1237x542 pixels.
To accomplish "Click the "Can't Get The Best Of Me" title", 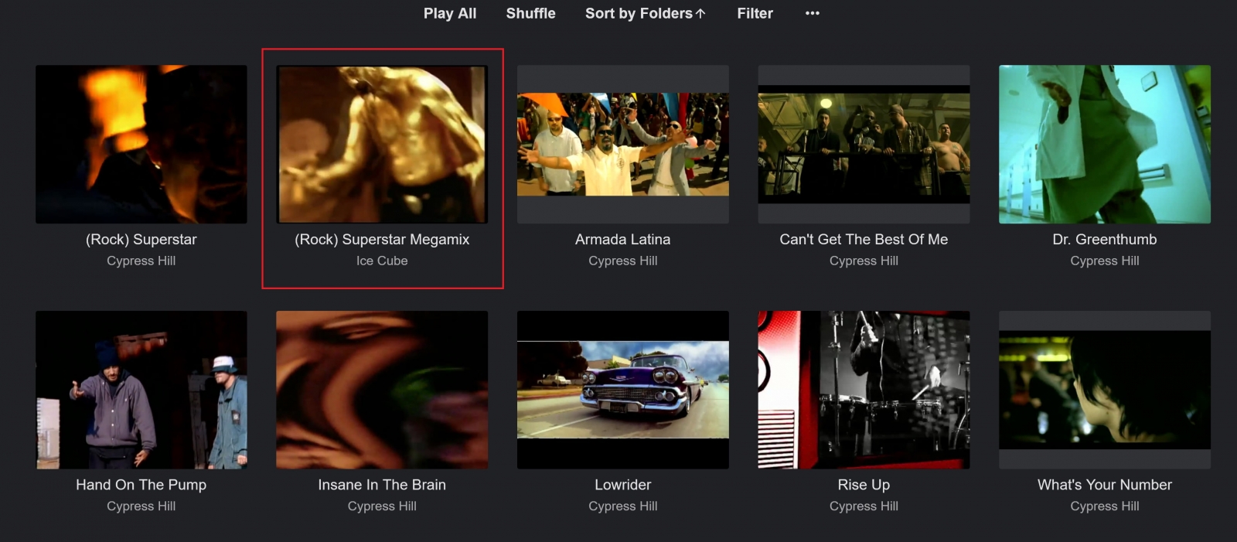I will 864,240.
